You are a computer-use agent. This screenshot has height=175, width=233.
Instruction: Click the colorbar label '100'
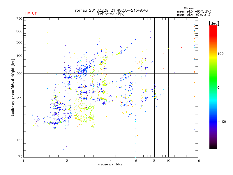tap(220, 54)
